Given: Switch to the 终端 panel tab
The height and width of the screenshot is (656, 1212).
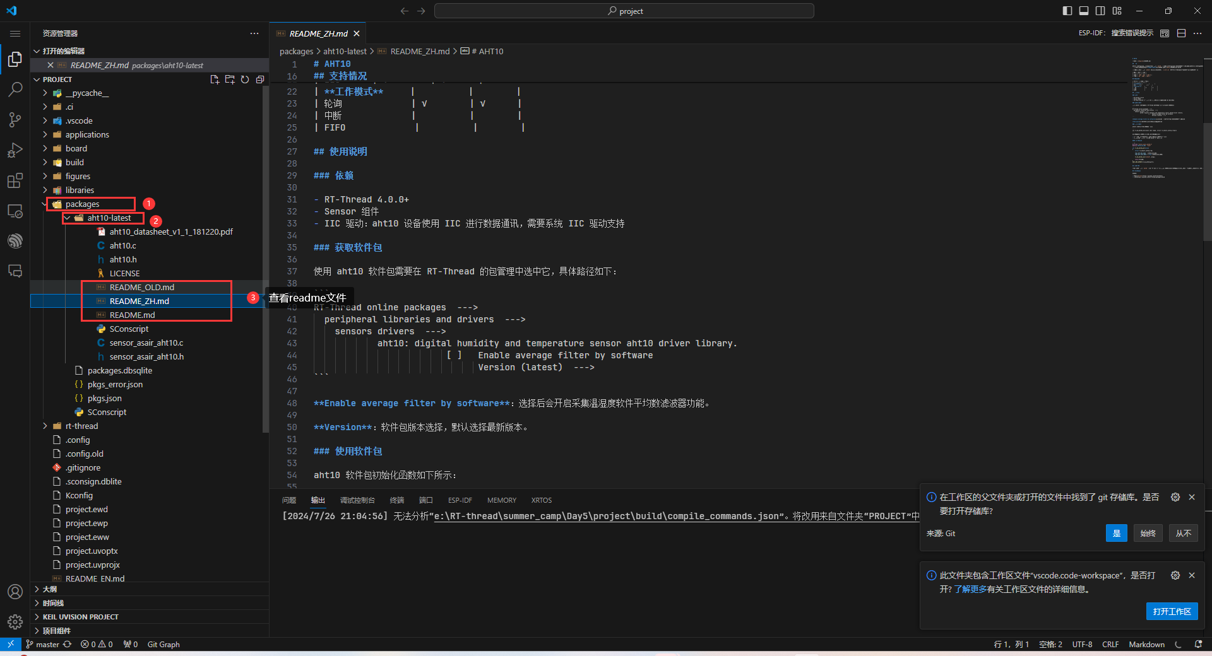Looking at the screenshot, I should [397, 500].
